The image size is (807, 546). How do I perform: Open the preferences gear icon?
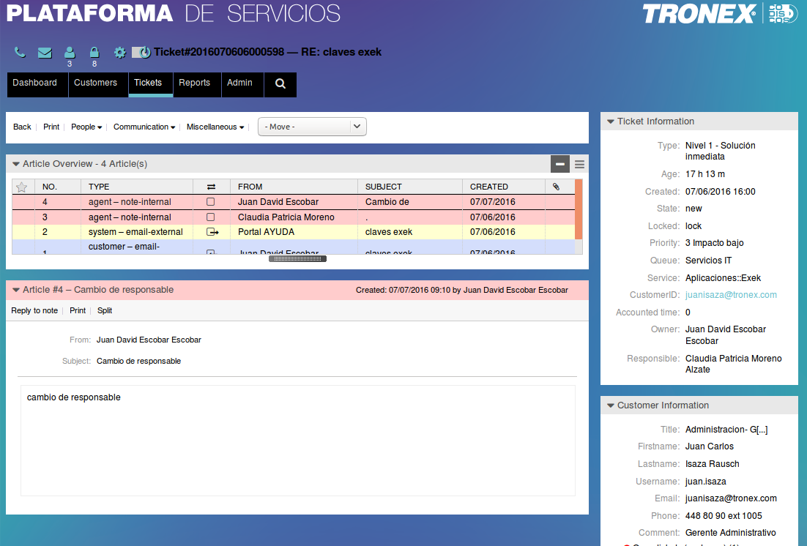pyautogui.click(x=120, y=53)
